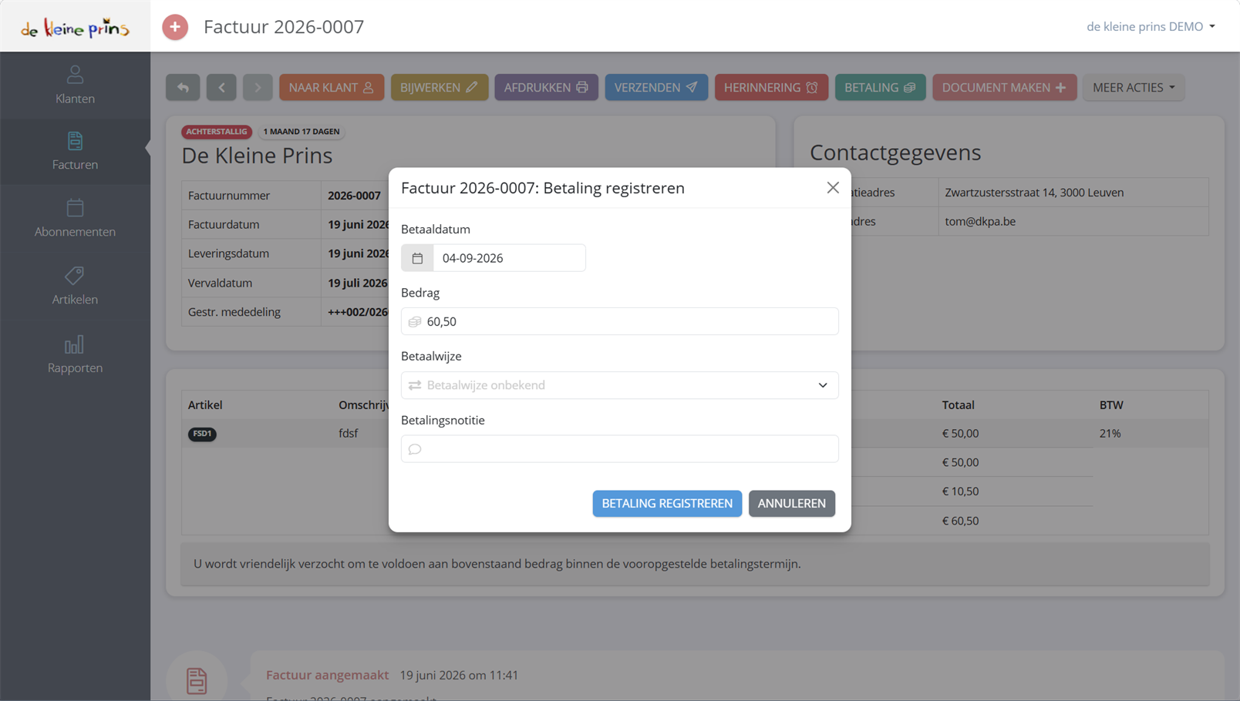Image resolution: width=1240 pixels, height=701 pixels.
Task: Go to next invoice with right chevron
Action: point(258,88)
